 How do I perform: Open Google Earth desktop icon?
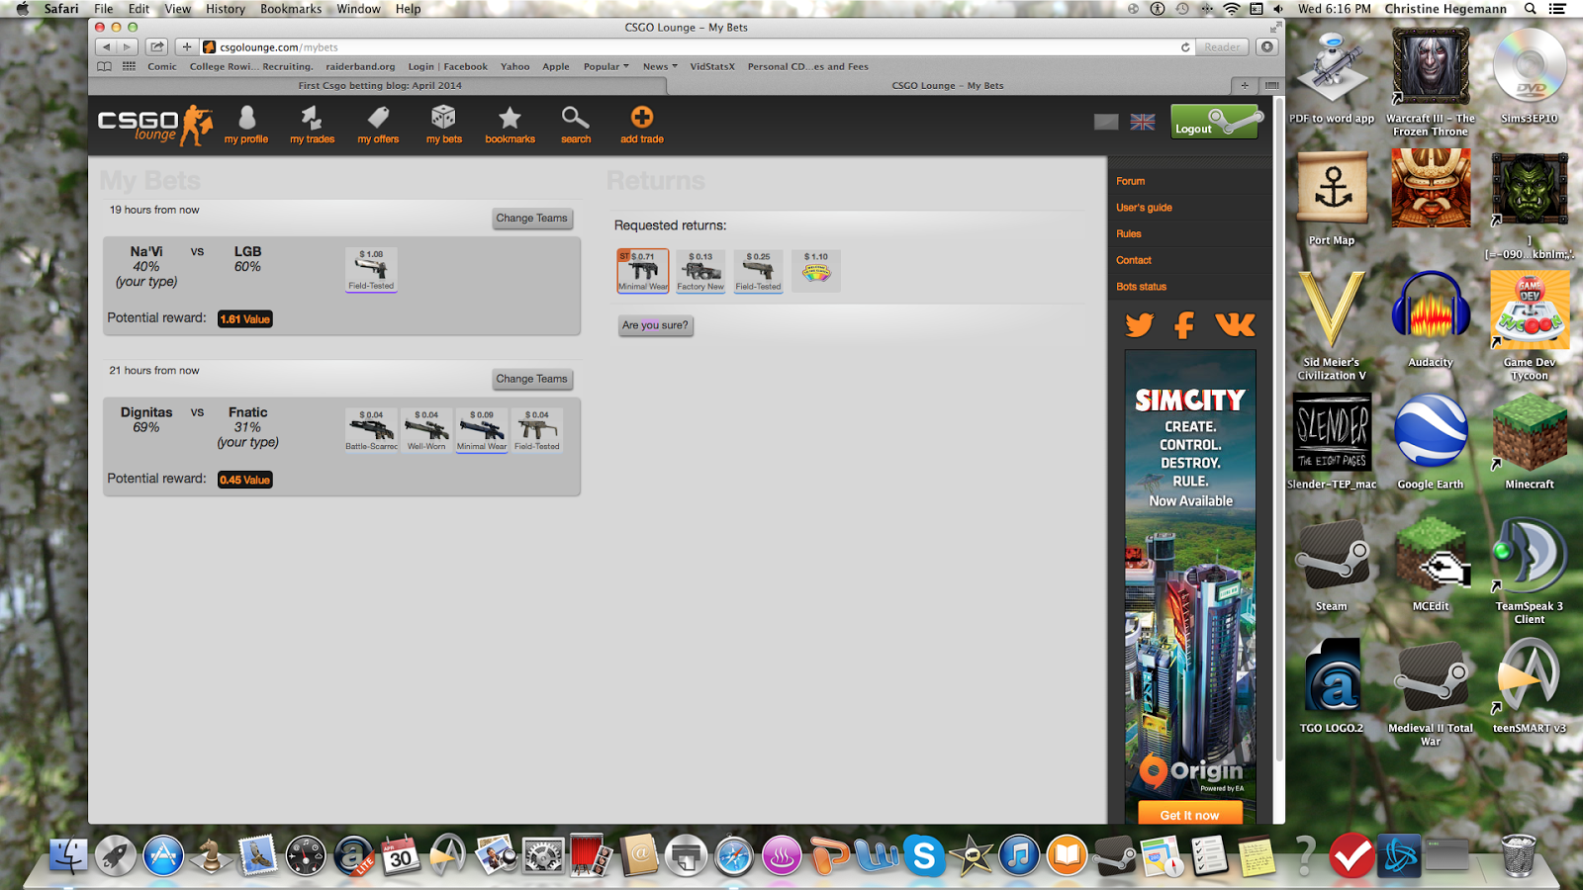1431,442
